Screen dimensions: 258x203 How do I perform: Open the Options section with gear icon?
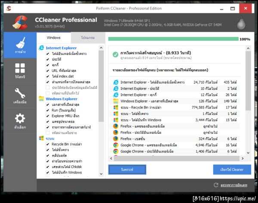[20, 121]
